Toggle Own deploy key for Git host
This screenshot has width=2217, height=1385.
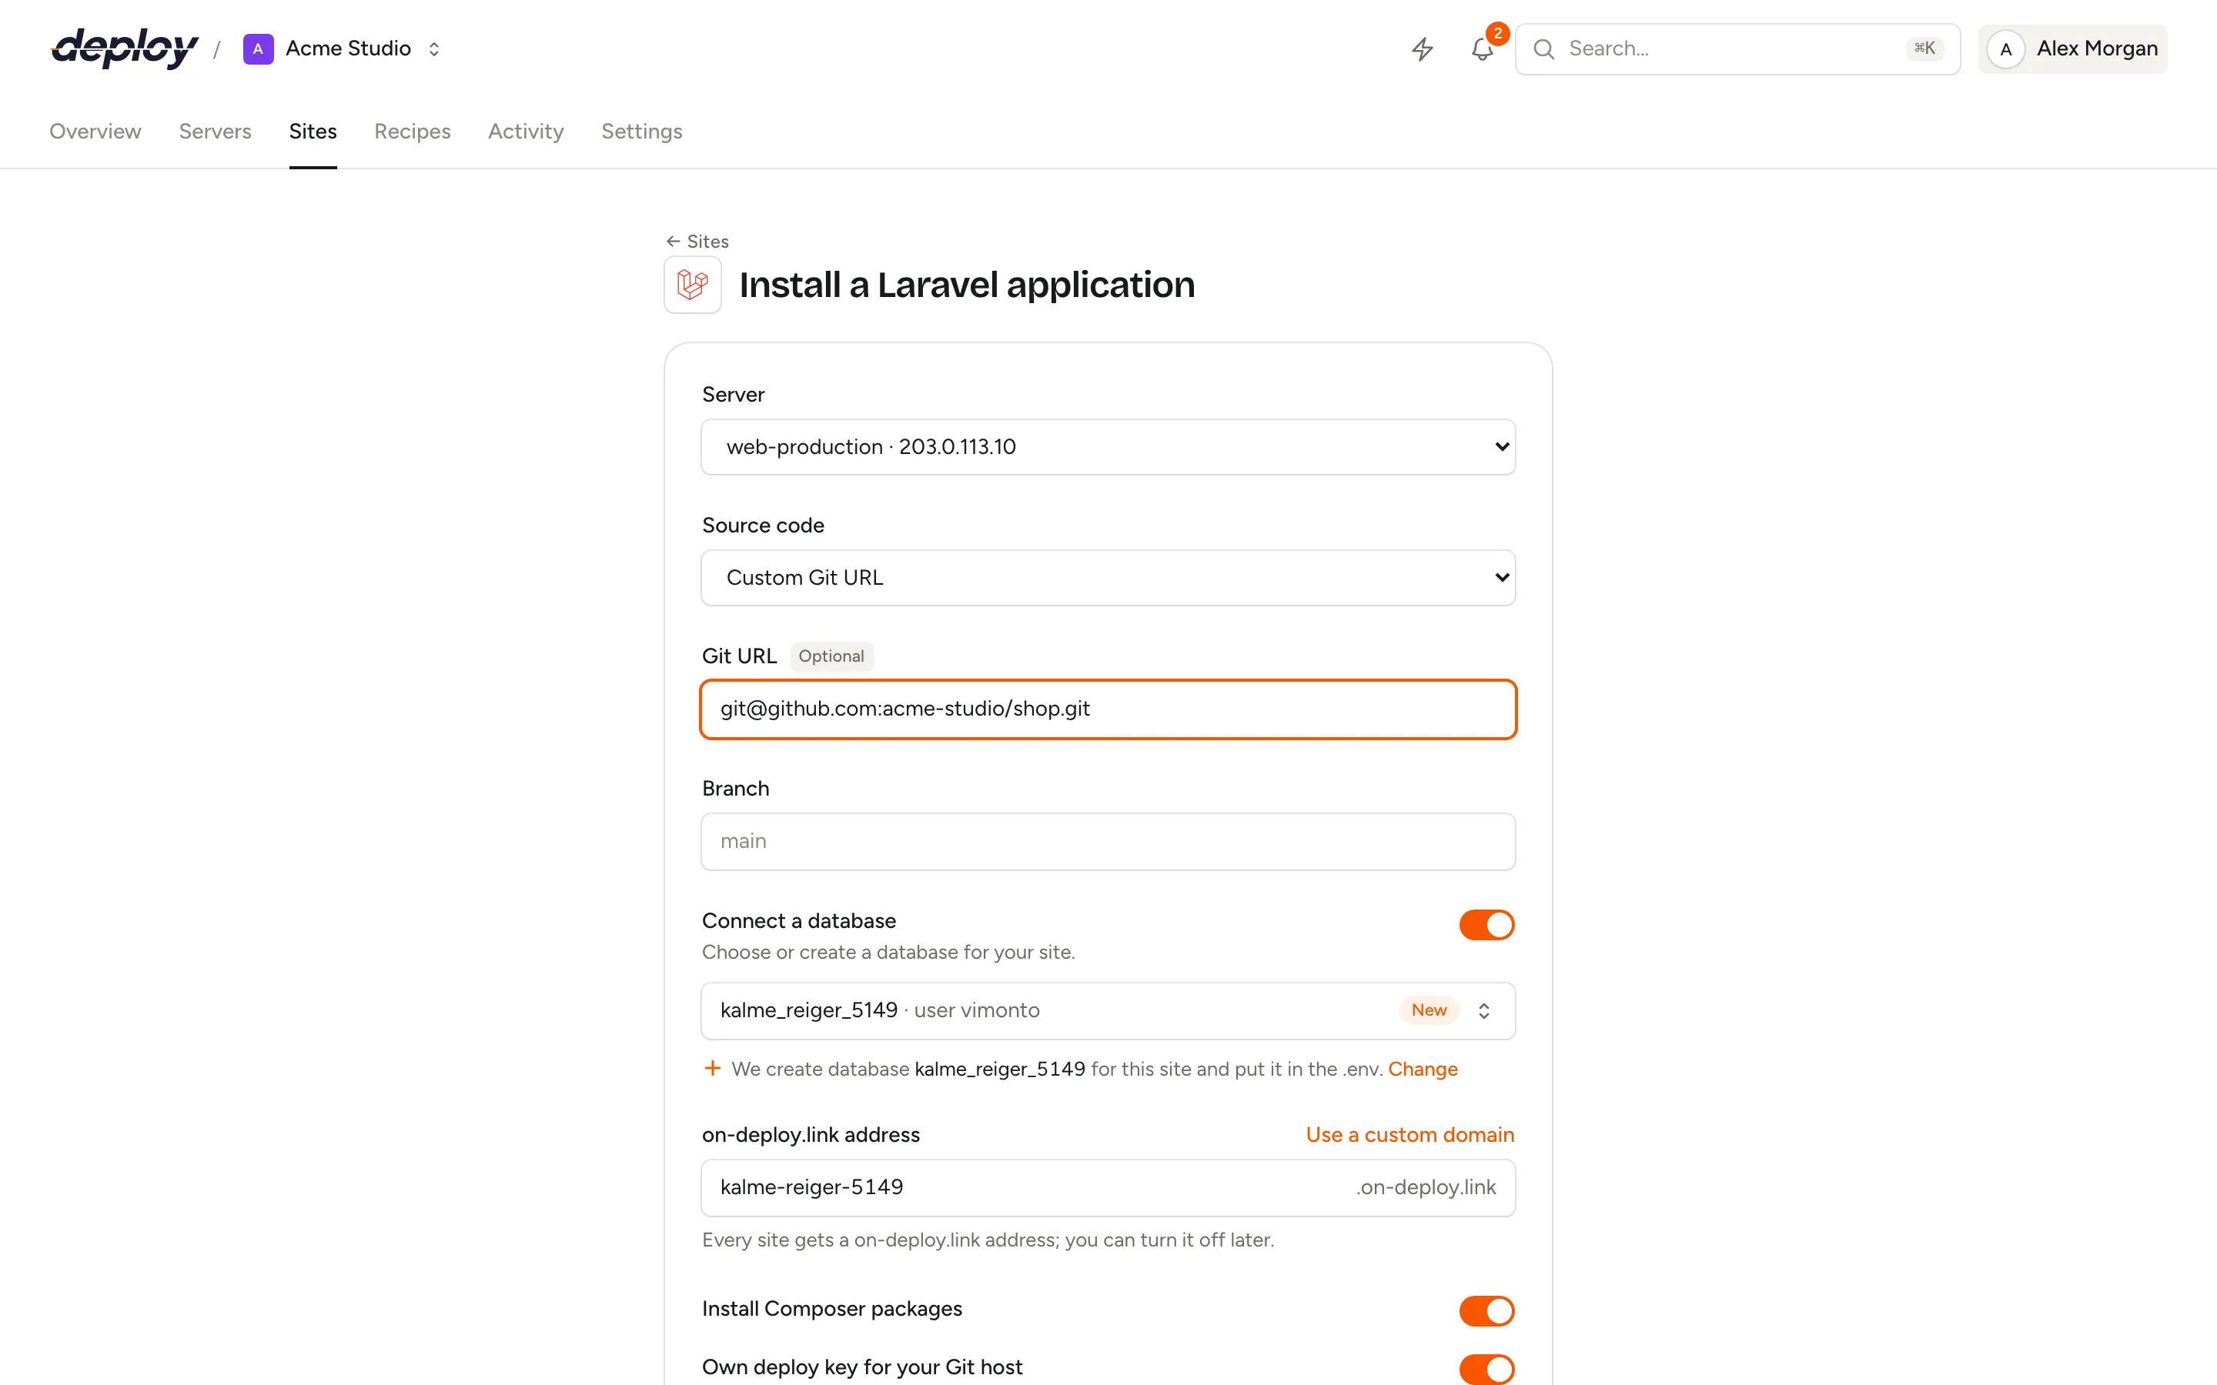coord(1486,1369)
